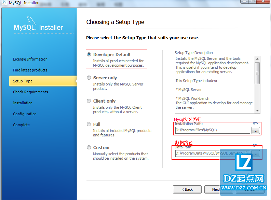This screenshot has height=200, width=271.
Task: Open the License Information step
Action: click(x=30, y=59)
